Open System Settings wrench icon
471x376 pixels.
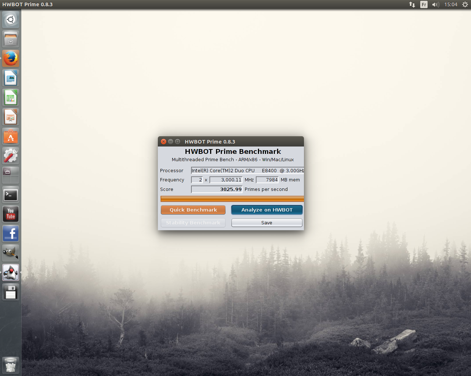point(11,156)
